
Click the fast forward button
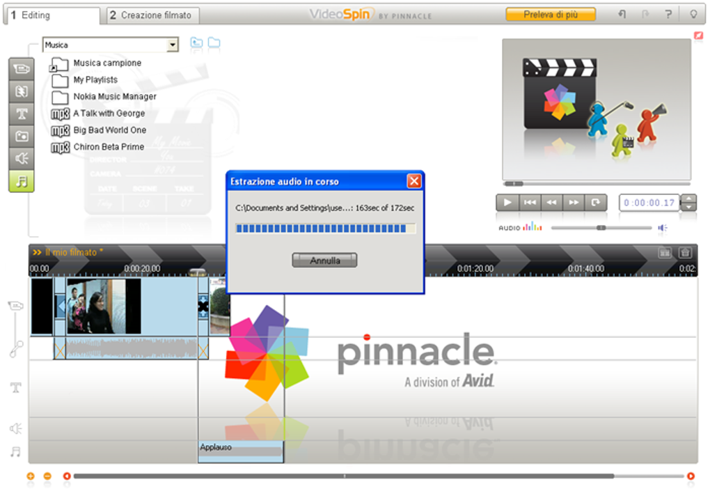[574, 203]
